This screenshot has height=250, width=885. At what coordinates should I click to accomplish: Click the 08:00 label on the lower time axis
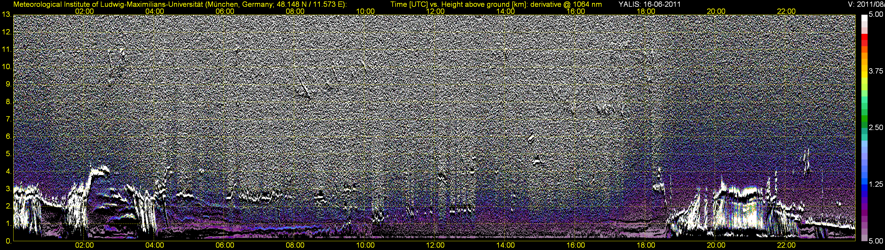pos(295,245)
